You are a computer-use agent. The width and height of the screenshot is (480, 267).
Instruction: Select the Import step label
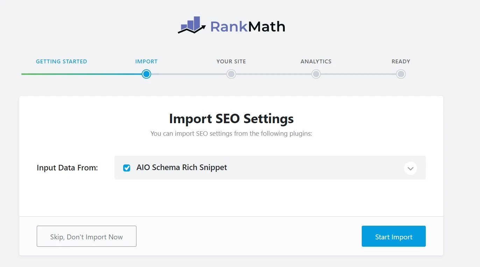(x=146, y=62)
